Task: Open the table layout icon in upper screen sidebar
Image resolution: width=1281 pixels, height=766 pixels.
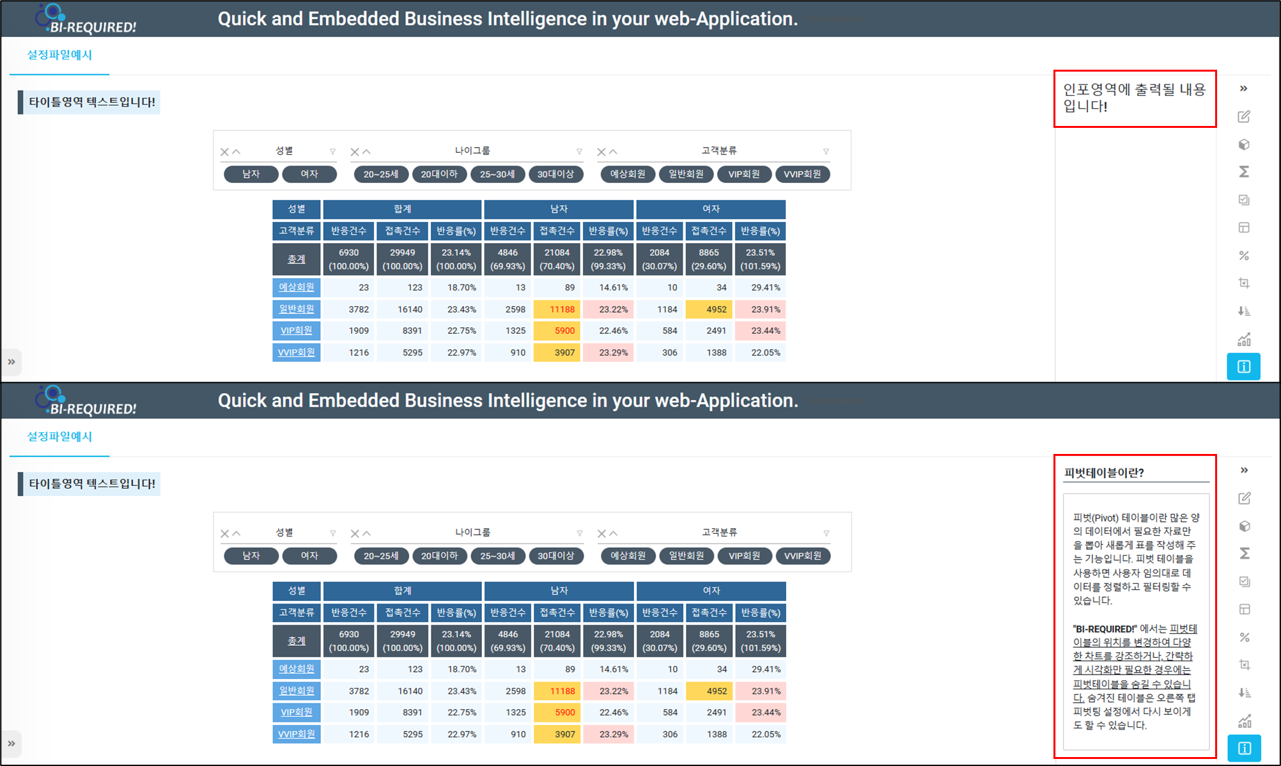Action: point(1244,228)
